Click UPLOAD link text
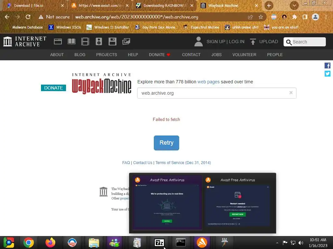The height and width of the screenshot is (249, 333). tap(269, 41)
